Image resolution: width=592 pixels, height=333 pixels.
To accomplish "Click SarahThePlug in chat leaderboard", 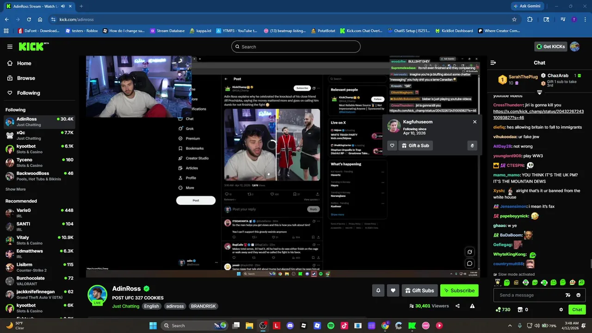I will (x=523, y=77).
